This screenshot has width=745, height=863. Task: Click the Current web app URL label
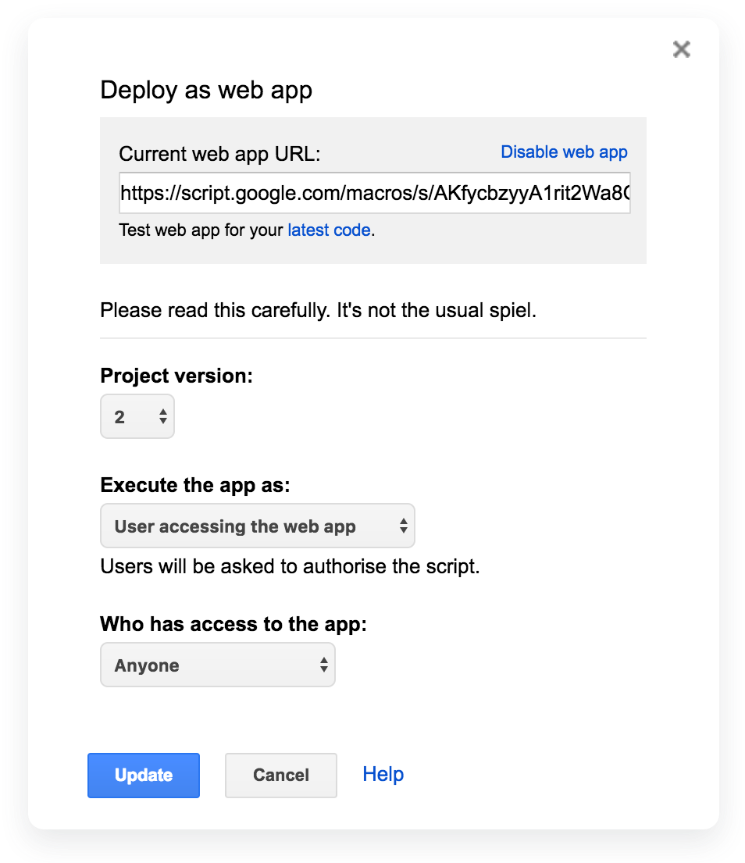point(219,154)
